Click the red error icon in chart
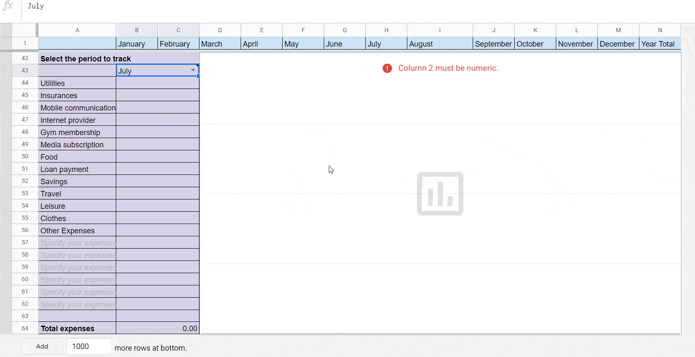Image resolution: width=695 pixels, height=357 pixels. [387, 68]
